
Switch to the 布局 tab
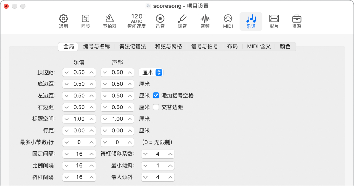[x=233, y=46]
